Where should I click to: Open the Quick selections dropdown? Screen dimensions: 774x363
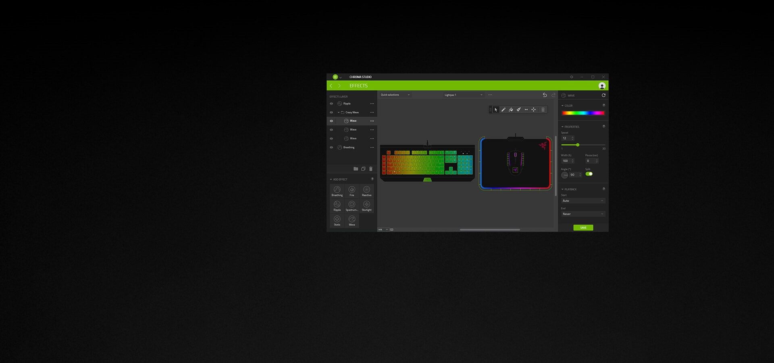click(395, 95)
